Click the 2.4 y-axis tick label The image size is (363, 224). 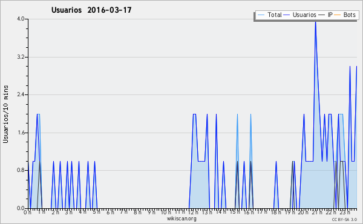pyautogui.click(x=21, y=94)
